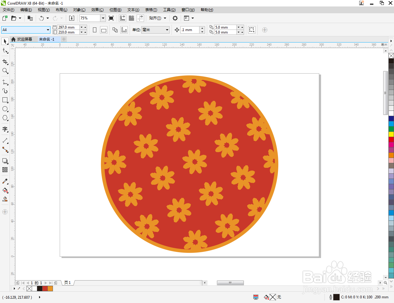Select the Connector tool
394x303 pixels.
click(5, 150)
